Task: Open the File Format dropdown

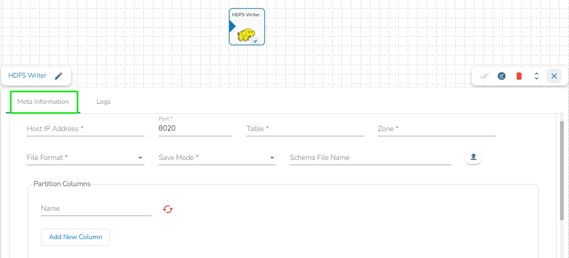Action: [85, 158]
